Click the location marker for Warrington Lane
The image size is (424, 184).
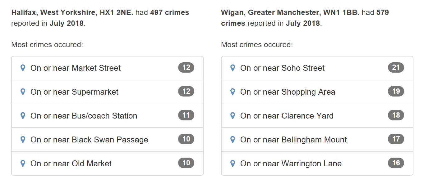coord(233,163)
